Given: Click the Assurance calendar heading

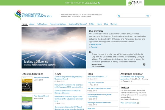Looking at the screenshot, I should tap(131, 74).
